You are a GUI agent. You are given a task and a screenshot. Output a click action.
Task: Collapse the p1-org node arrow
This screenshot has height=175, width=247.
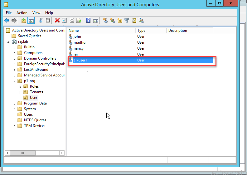pos(14,81)
